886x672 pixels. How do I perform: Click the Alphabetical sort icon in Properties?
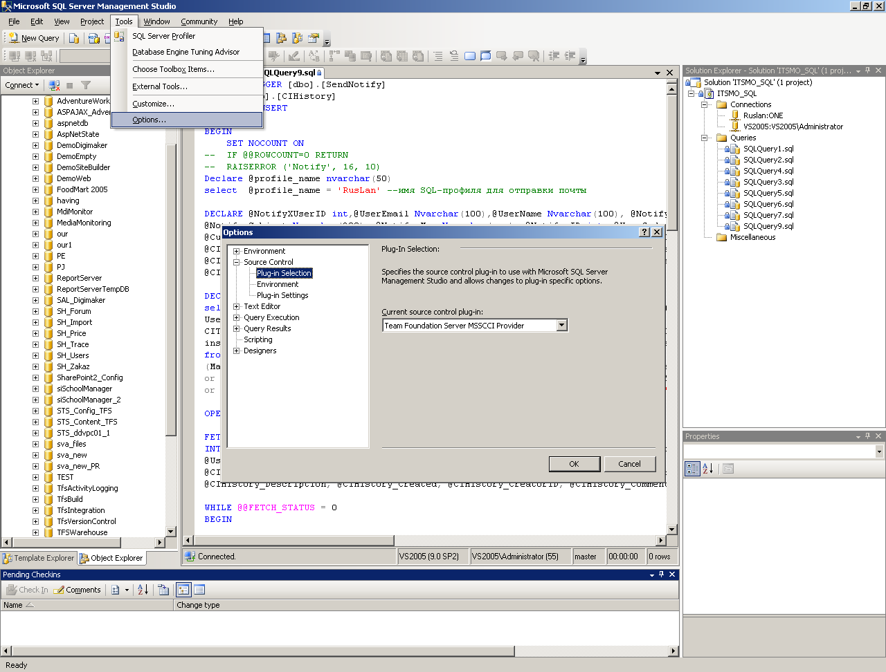707,468
